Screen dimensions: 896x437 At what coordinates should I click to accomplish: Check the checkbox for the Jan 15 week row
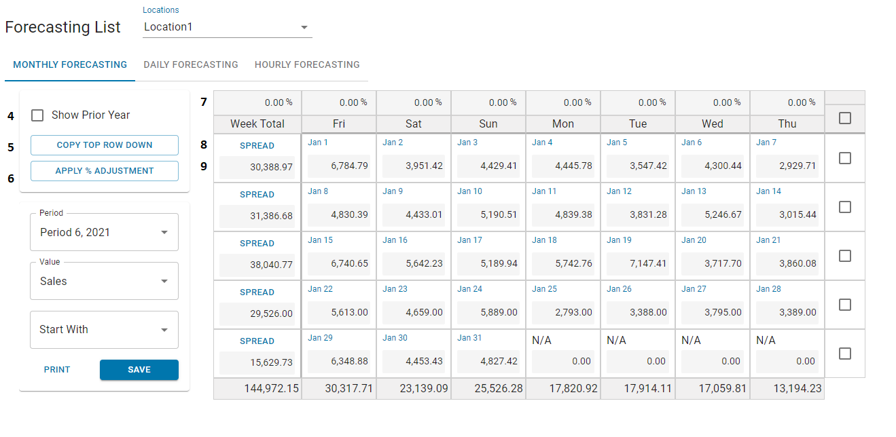point(844,256)
